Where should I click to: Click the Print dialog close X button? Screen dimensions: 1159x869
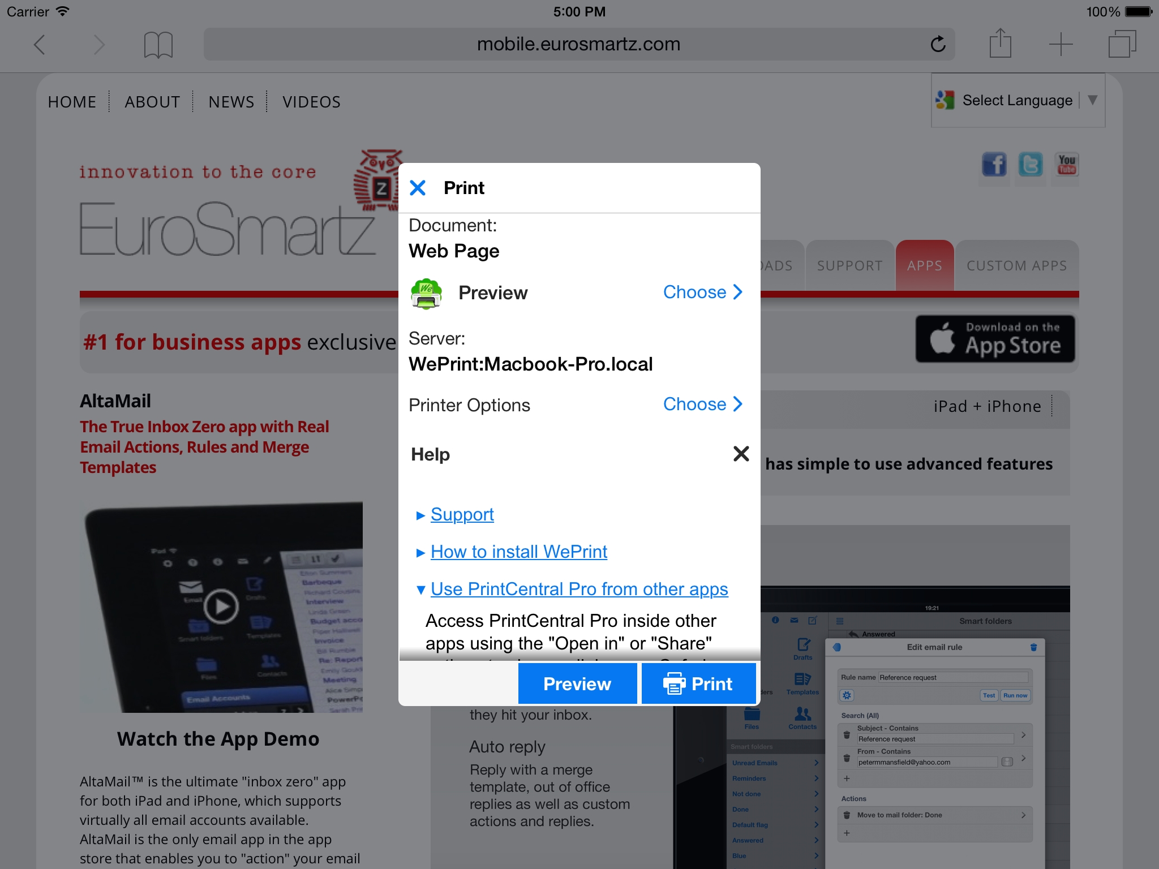[418, 186]
